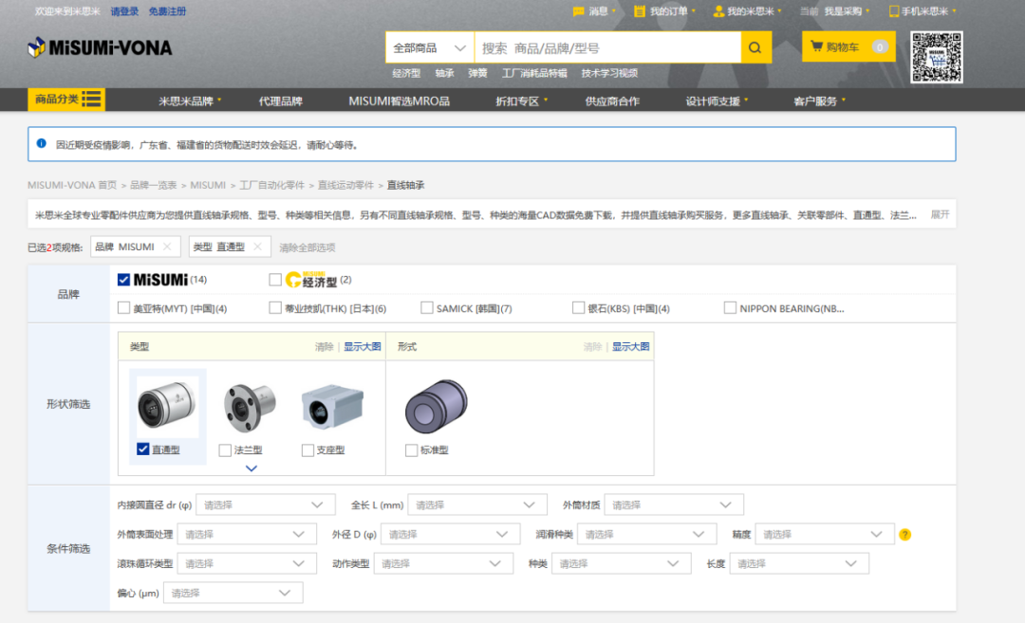The image size is (1025, 623).
Task: Open 我是采购 role dropdown
Action: tap(847, 11)
